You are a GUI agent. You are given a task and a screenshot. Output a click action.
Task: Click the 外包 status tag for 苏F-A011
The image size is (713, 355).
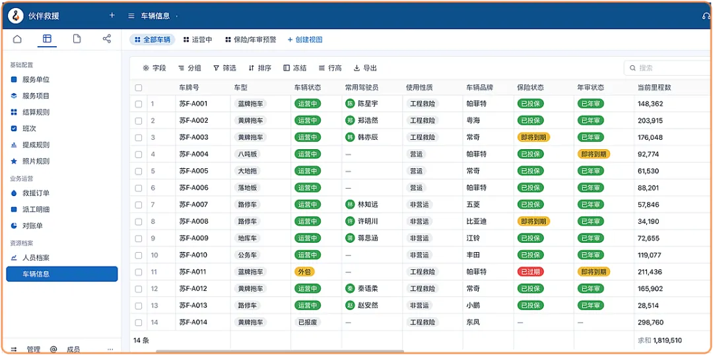pos(304,272)
